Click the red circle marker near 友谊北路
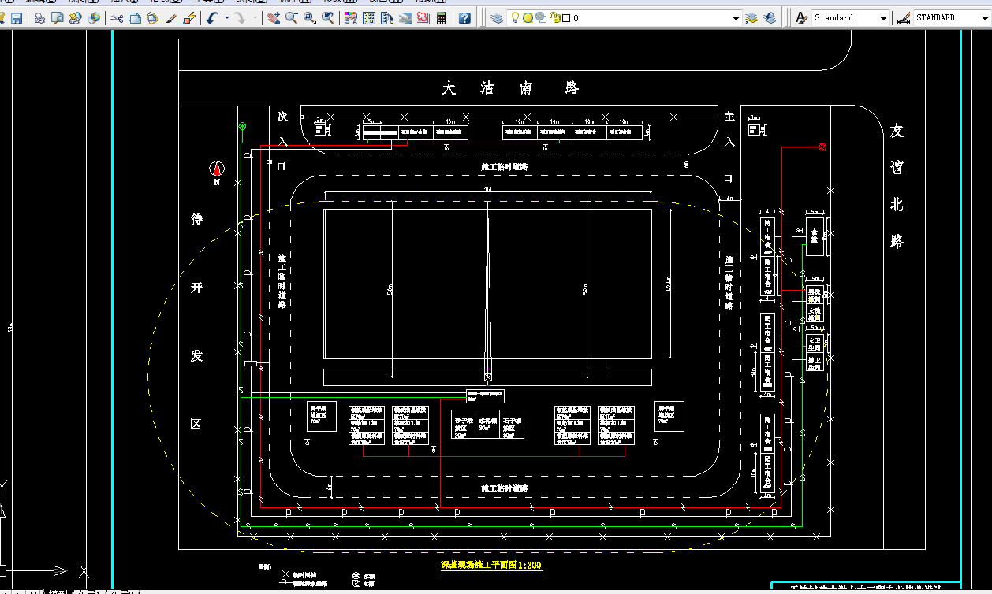Image resolution: width=992 pixels, height=594 pixels. coord(822,147)
